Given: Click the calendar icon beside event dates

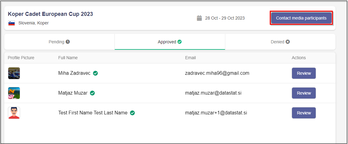Looking at the screenshot, I should (x=199, y=18).
